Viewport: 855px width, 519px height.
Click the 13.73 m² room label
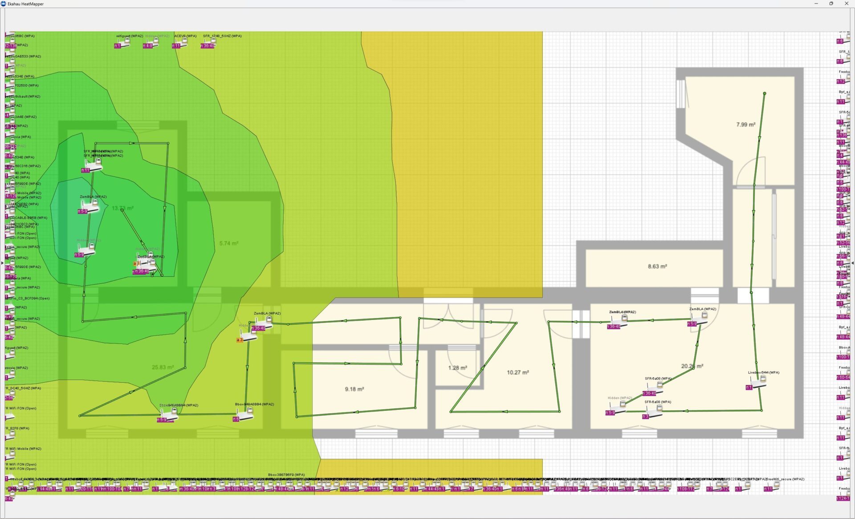(122, 208)
